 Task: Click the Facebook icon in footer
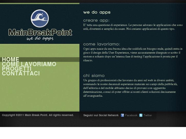122,115
